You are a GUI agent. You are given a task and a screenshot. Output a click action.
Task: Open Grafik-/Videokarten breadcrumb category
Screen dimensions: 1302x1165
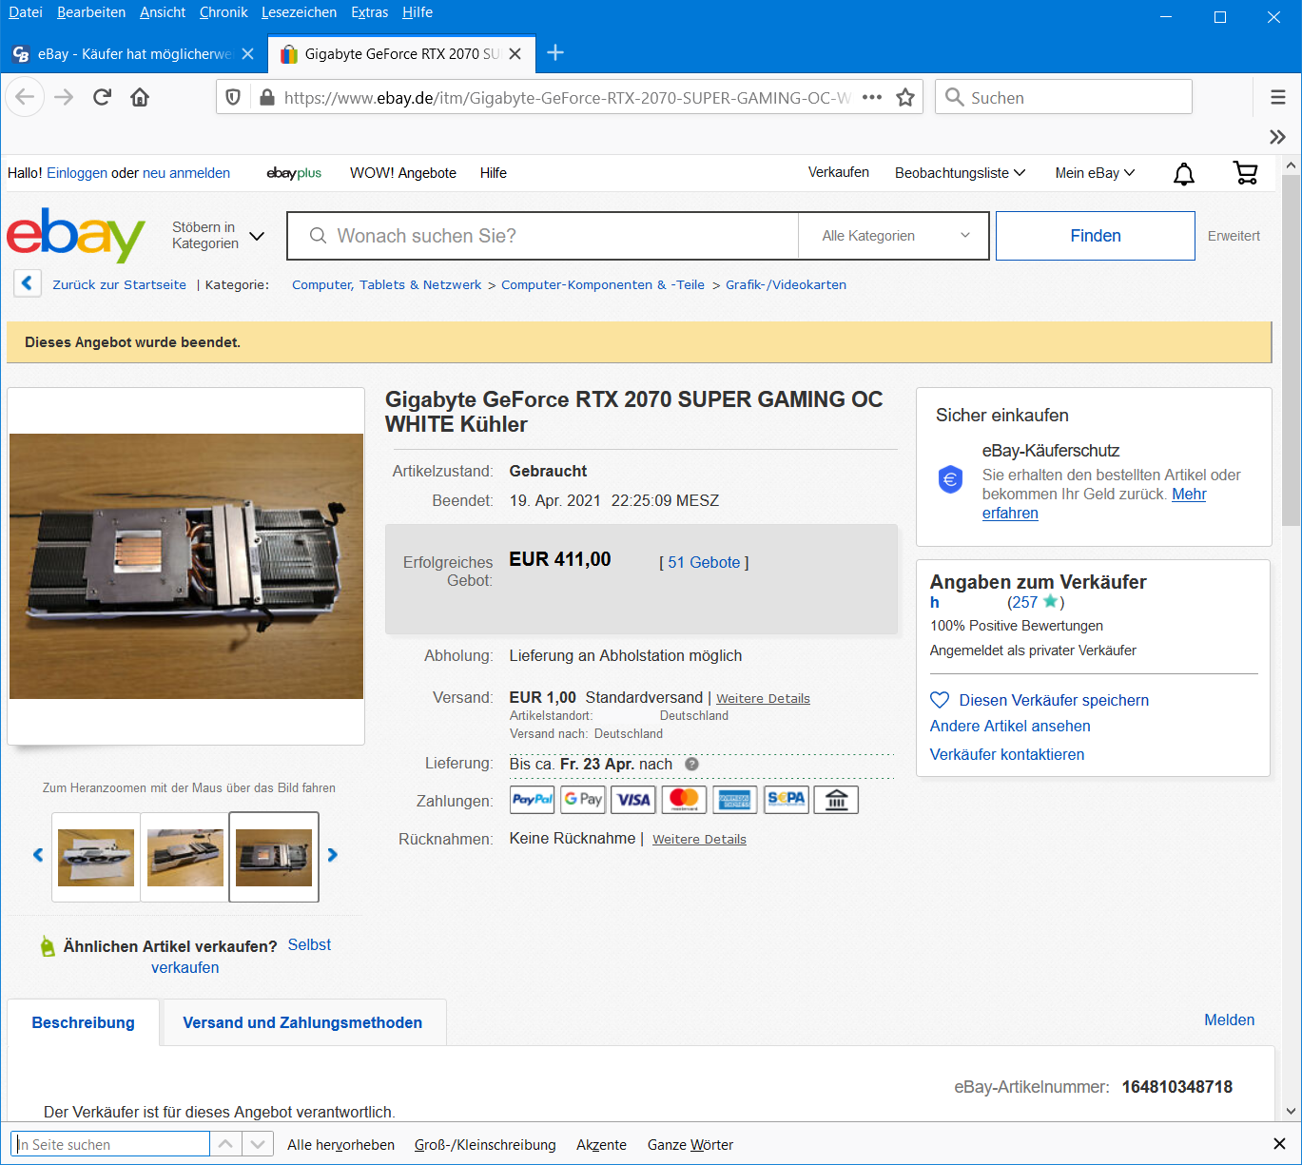786,284
